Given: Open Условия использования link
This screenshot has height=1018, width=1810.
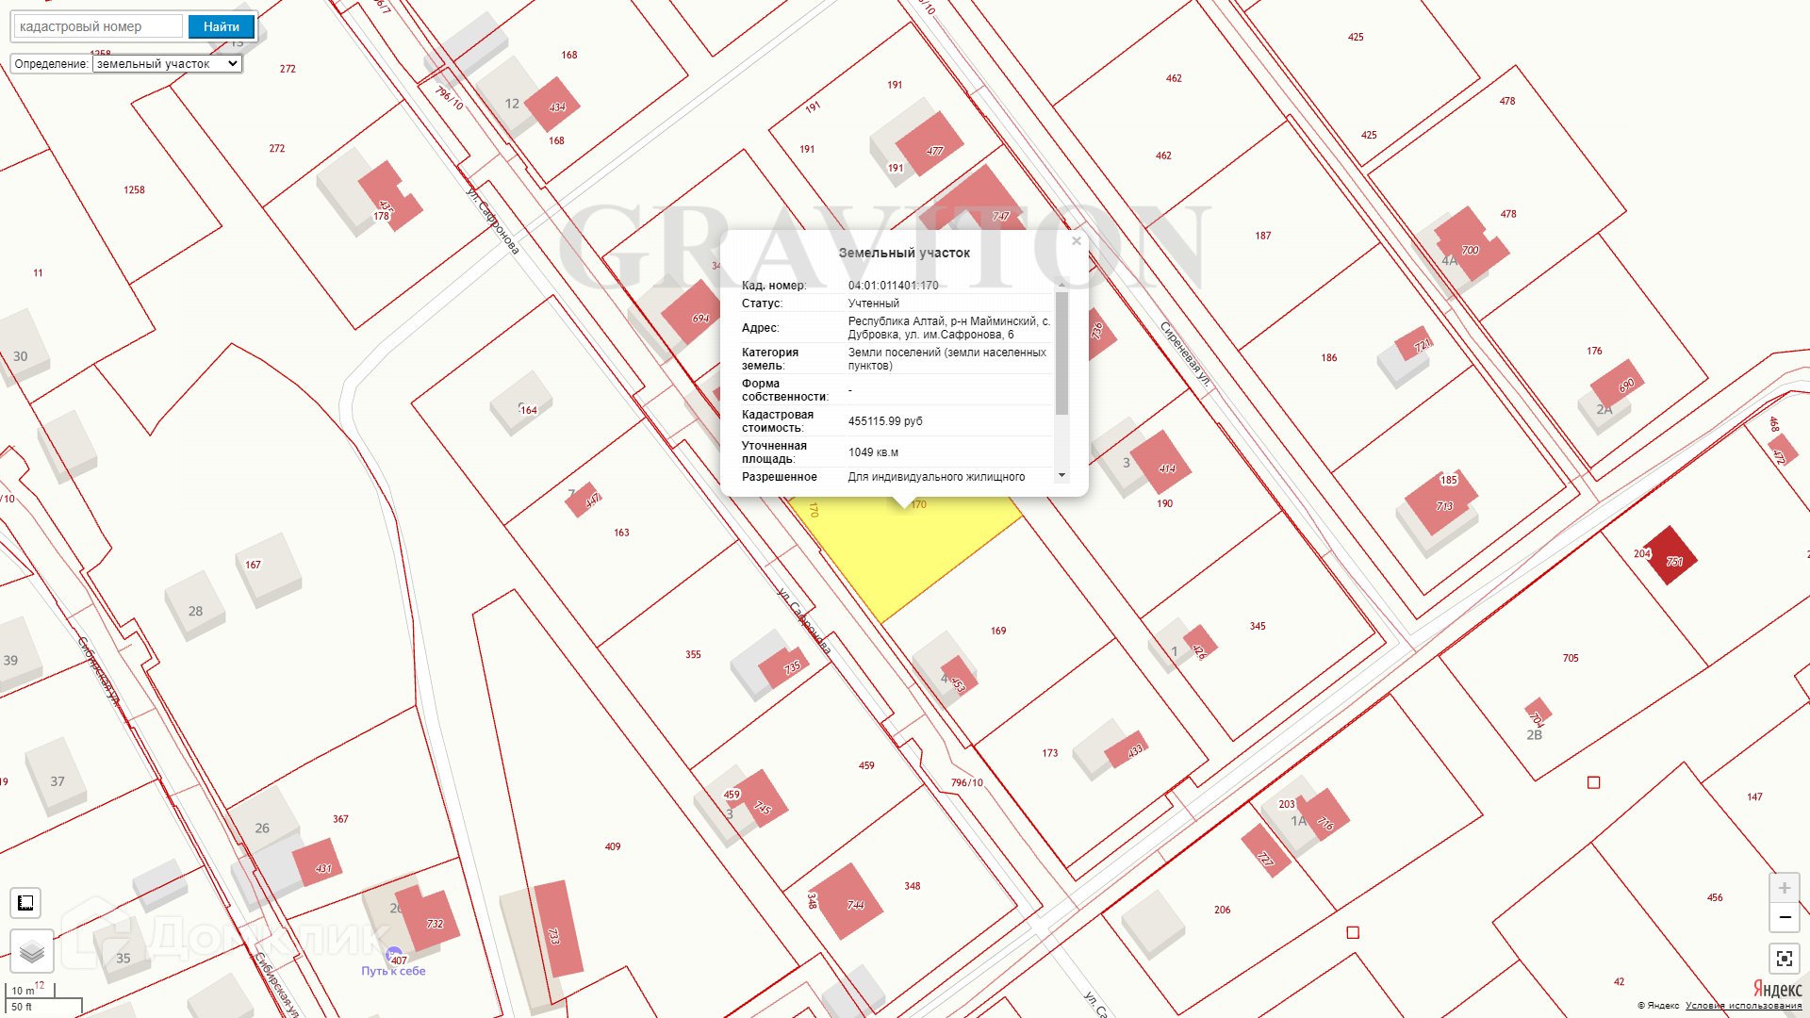Looking at the screenshot, I should click(1743, 1006).
